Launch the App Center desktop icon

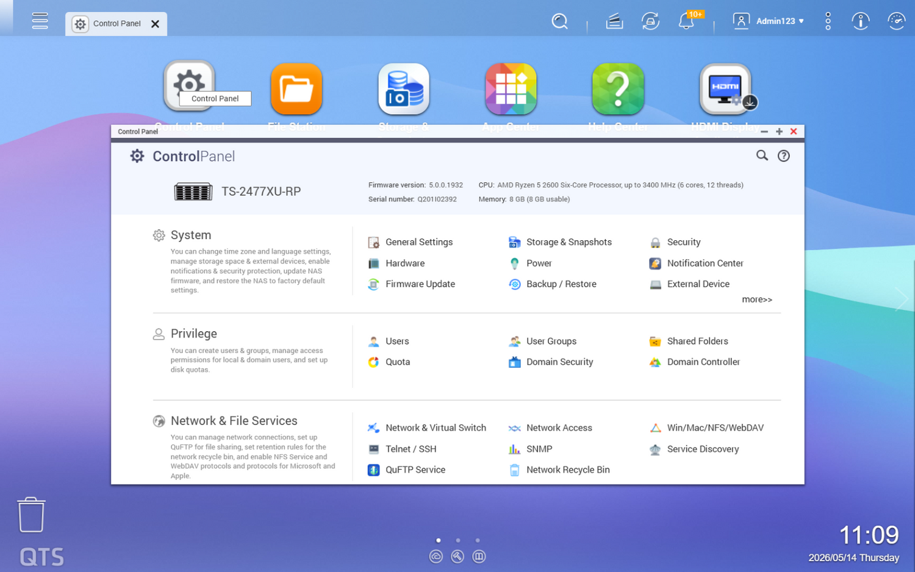[511, 89]
